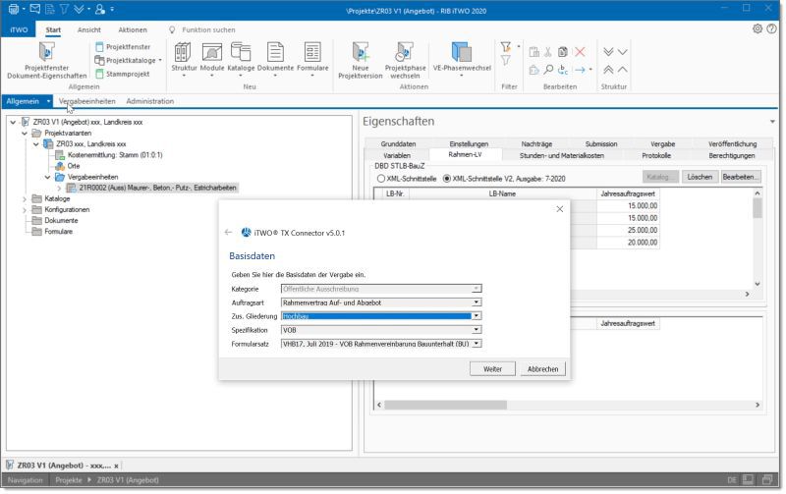Open Stunden- und Materialkosten tab
Screen dimensions: 786x494
click(561, 155)
